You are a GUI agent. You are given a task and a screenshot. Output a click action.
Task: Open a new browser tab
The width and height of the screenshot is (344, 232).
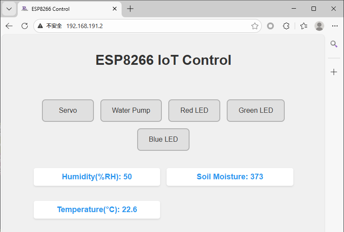[130, 9]
